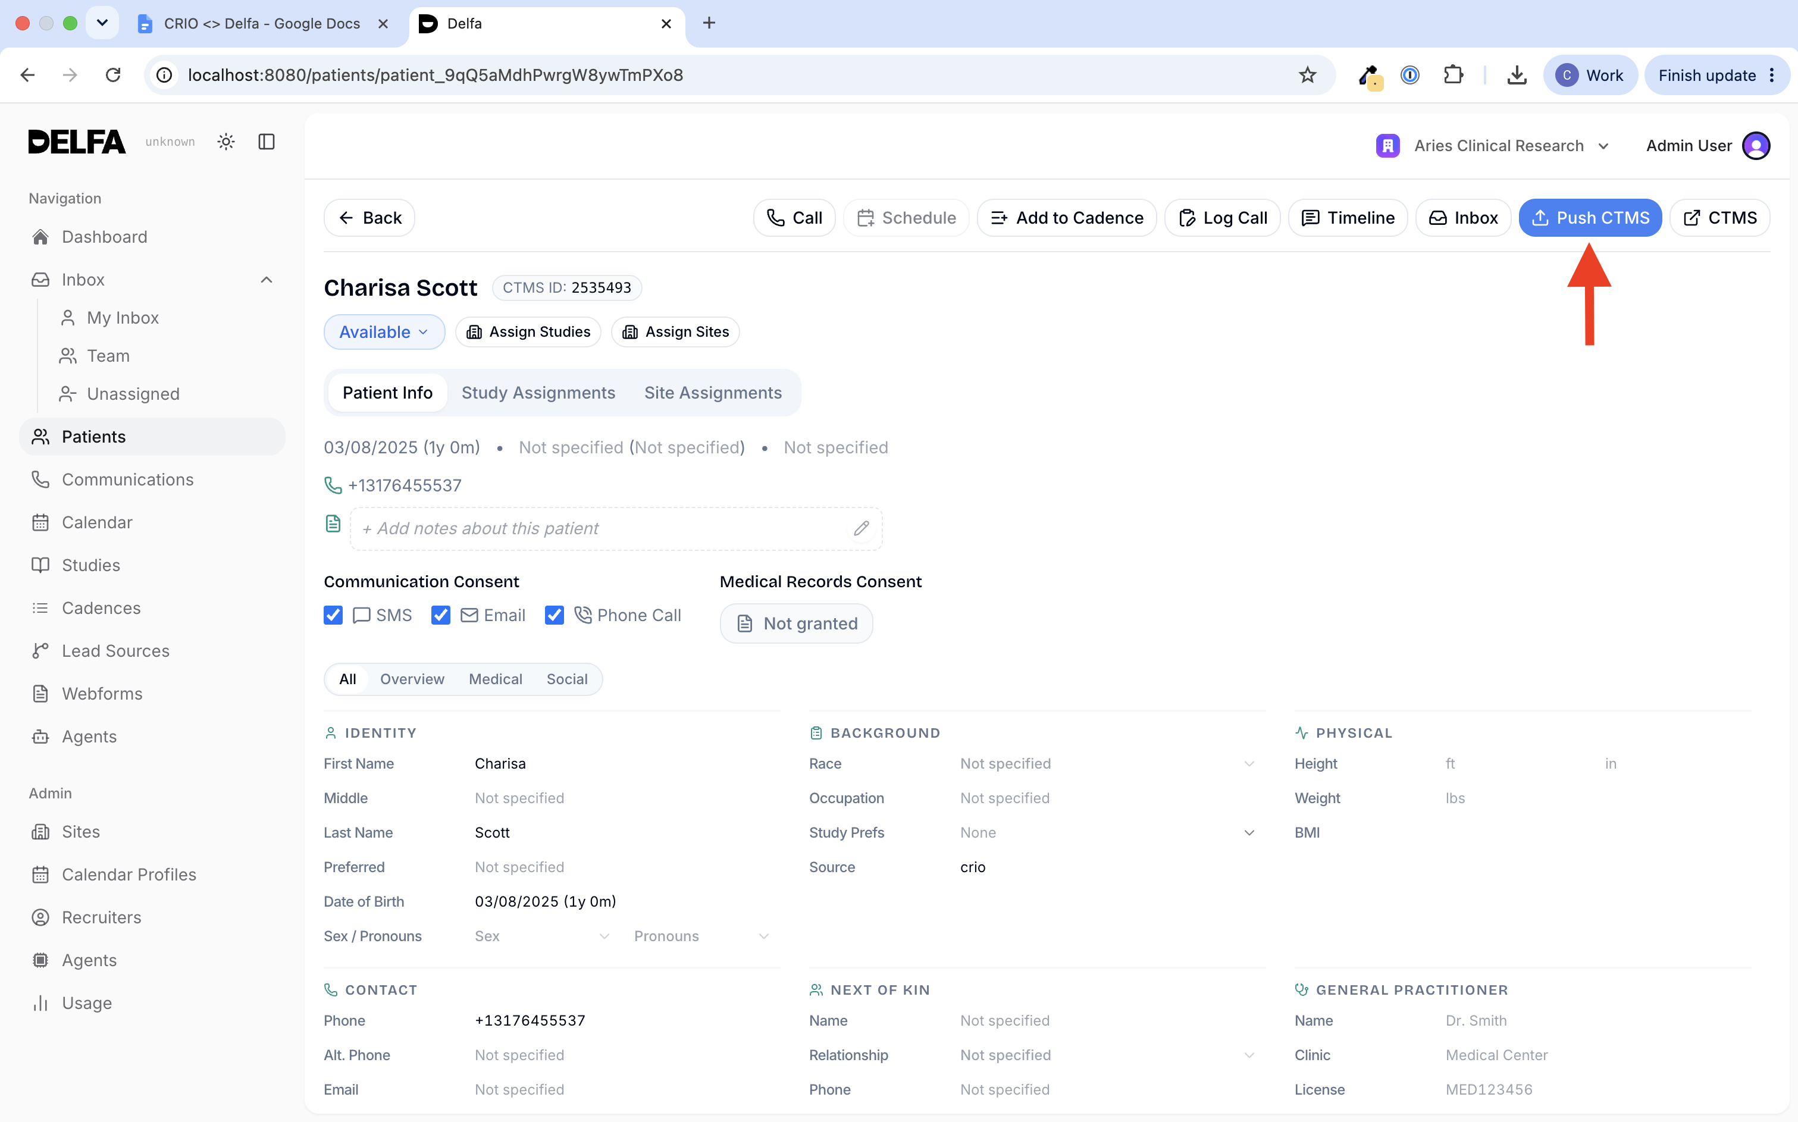Open Admin User avatar
The height and width of the screenshot is (1122, 1798).
[x=1756, y=145]
